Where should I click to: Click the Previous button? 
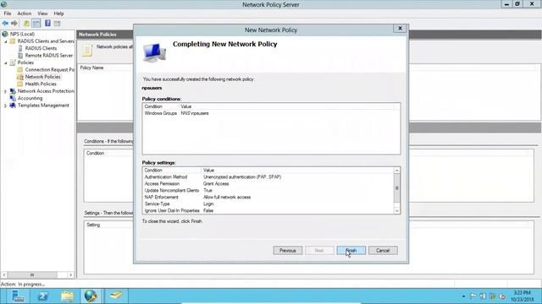pyautogui.click(x=288, y=251)
